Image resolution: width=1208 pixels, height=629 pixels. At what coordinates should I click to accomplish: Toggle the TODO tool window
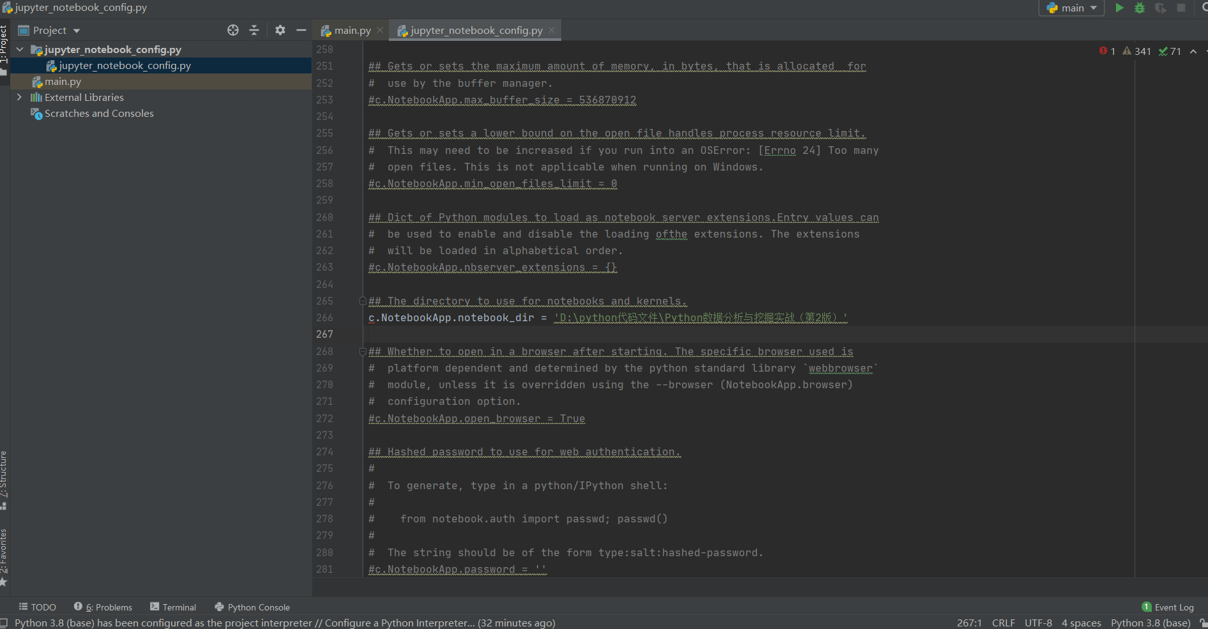(36, 607)
